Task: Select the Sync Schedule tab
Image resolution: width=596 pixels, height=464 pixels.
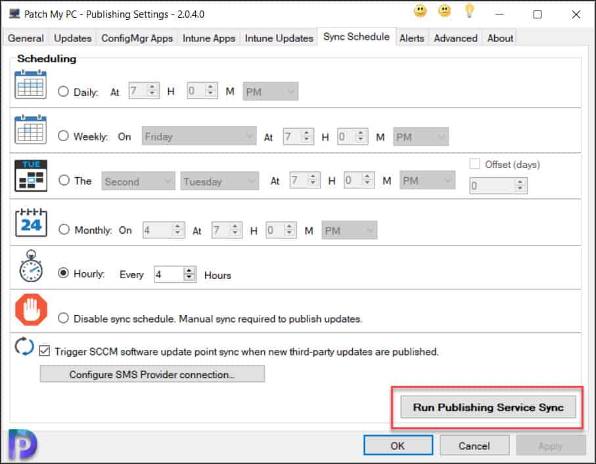Action: (357, 37)
